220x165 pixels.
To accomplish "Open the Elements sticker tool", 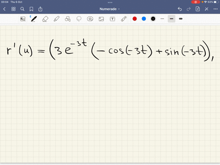I will [90, 19].
